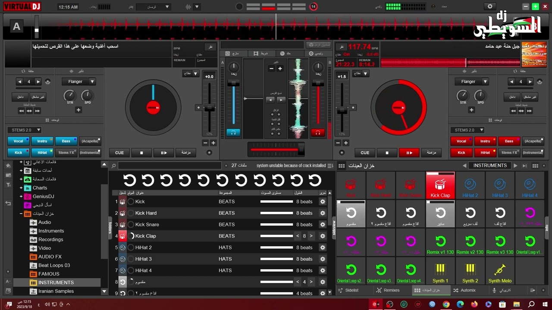The height and width of the screenshot is (310, 552).
Task: Disable right deck red headphone cue button
Action: [318, 133]
